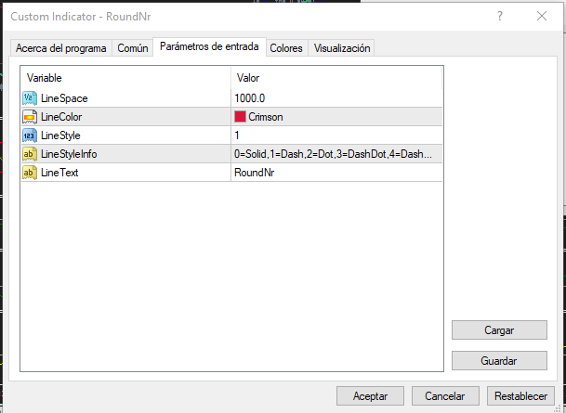Click the LineStyle integer-type variable icon
Screen dimensions: 566x413
click(x=29, y=136)
